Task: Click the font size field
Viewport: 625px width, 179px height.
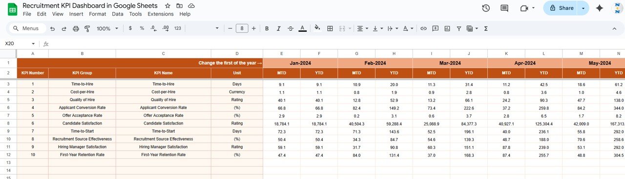Action: click(242, 29)
